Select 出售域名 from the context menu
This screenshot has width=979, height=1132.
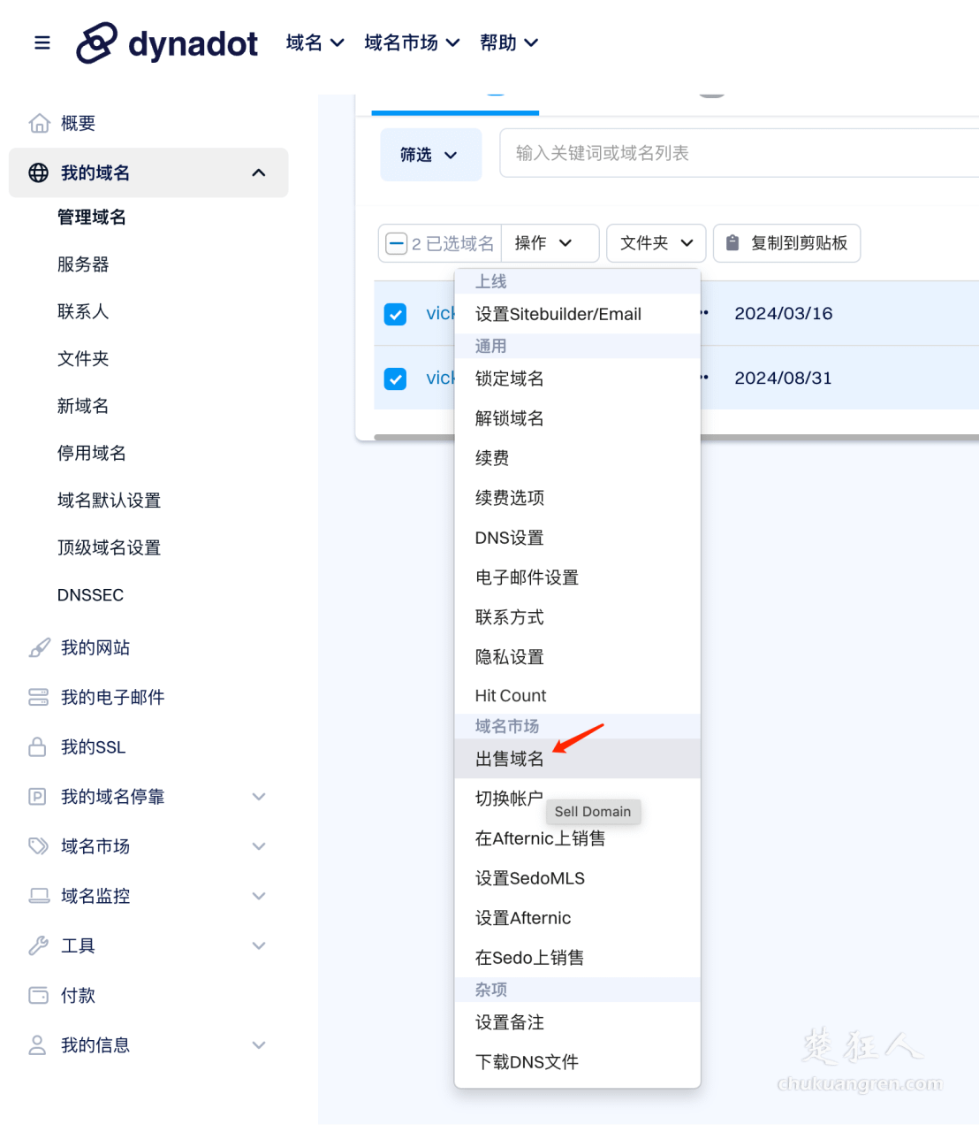[x=509, y=759]
